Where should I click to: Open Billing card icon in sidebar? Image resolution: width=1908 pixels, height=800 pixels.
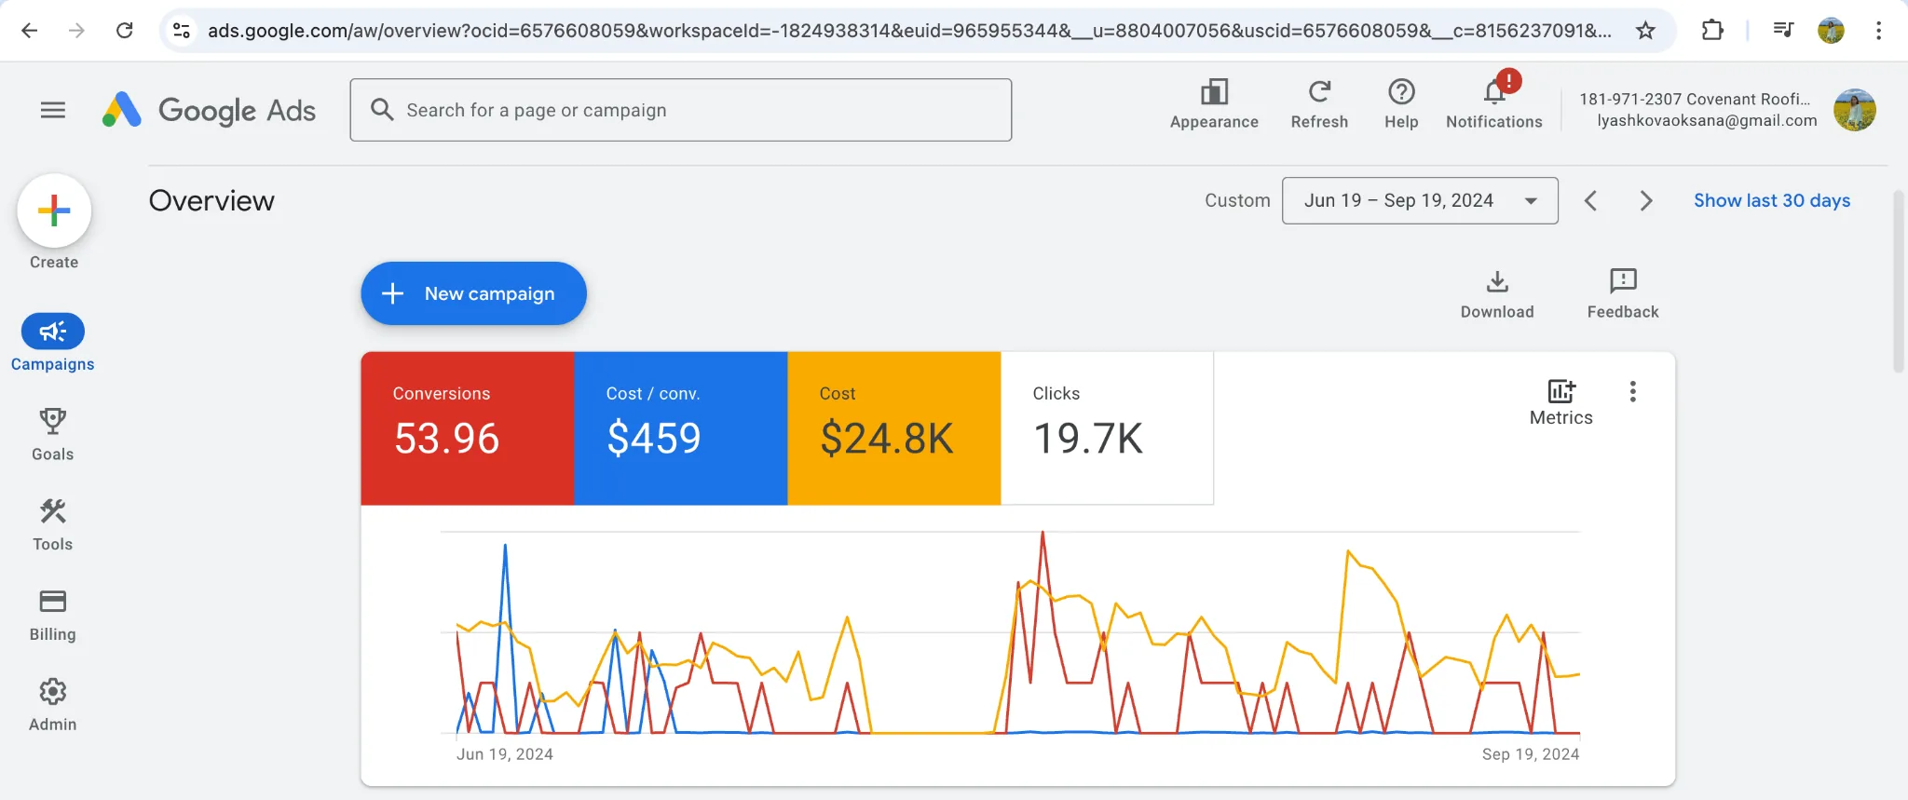[x=53, y=602]
